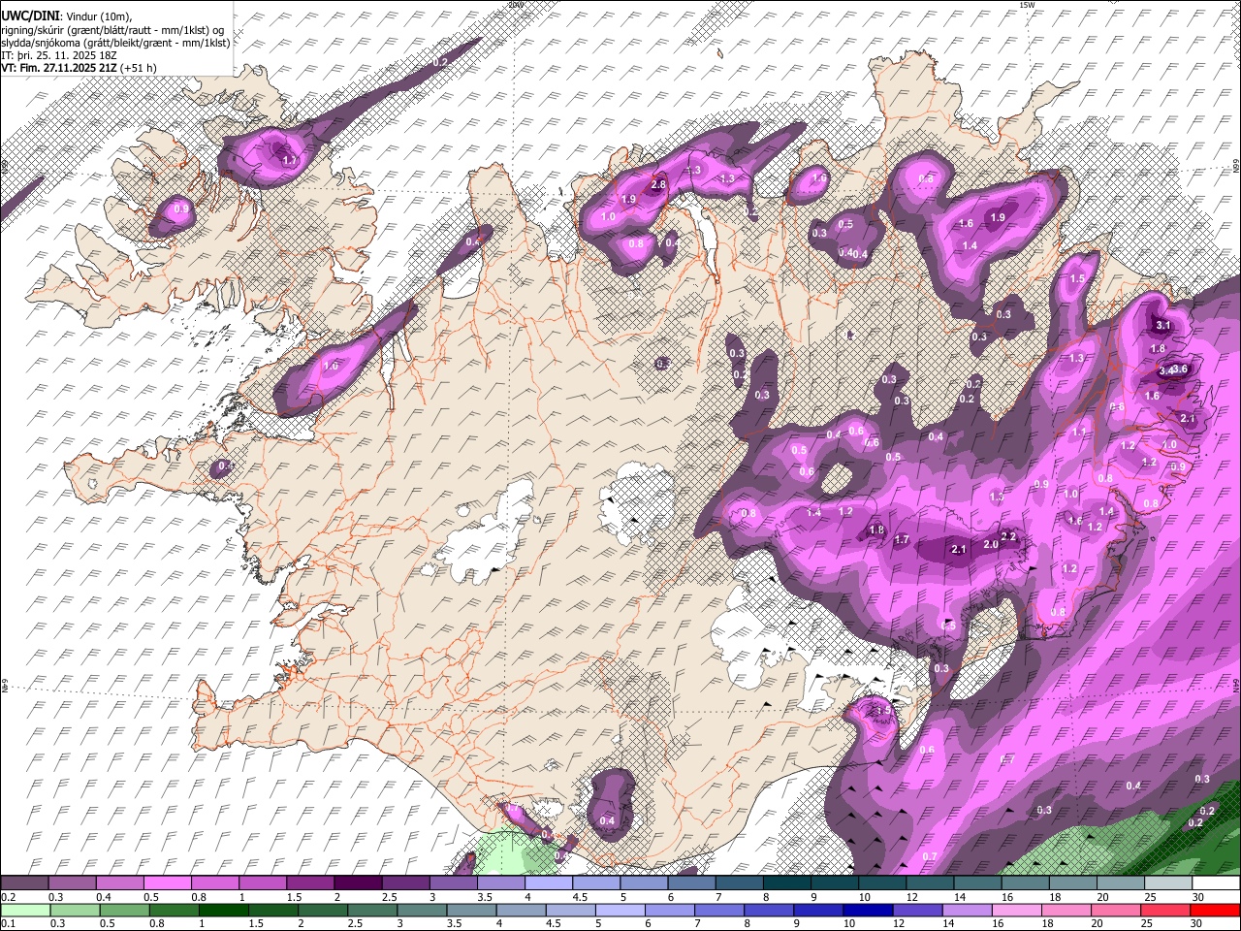Click the 2.0 snowfall value on the map
The image size is (1241, 931).
[991, 545]
